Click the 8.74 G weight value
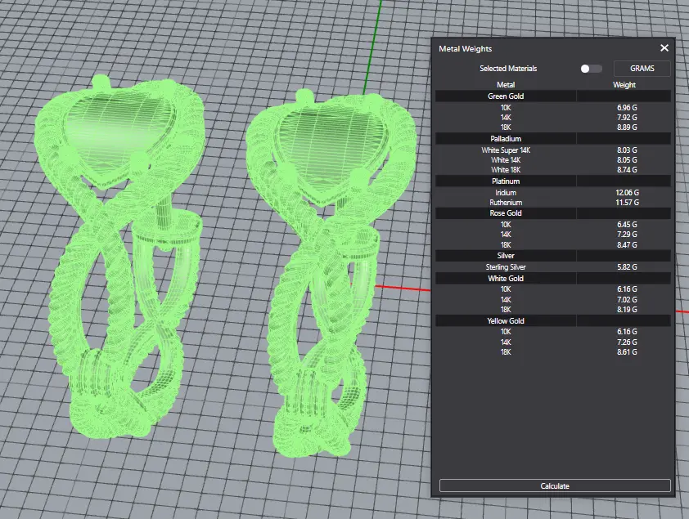Screen dimensions: 689x519 point(627,170)
